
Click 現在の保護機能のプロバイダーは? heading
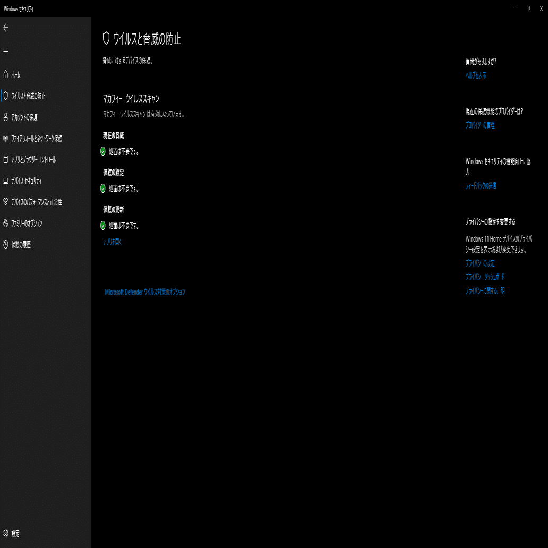(494, 112)
